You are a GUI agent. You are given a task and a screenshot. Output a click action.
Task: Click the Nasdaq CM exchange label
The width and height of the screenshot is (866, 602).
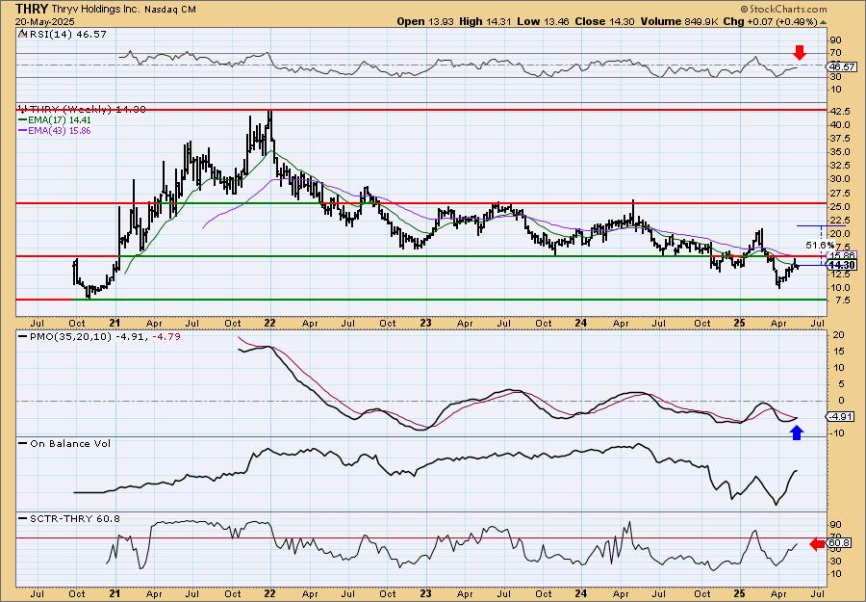pos(172,10)
